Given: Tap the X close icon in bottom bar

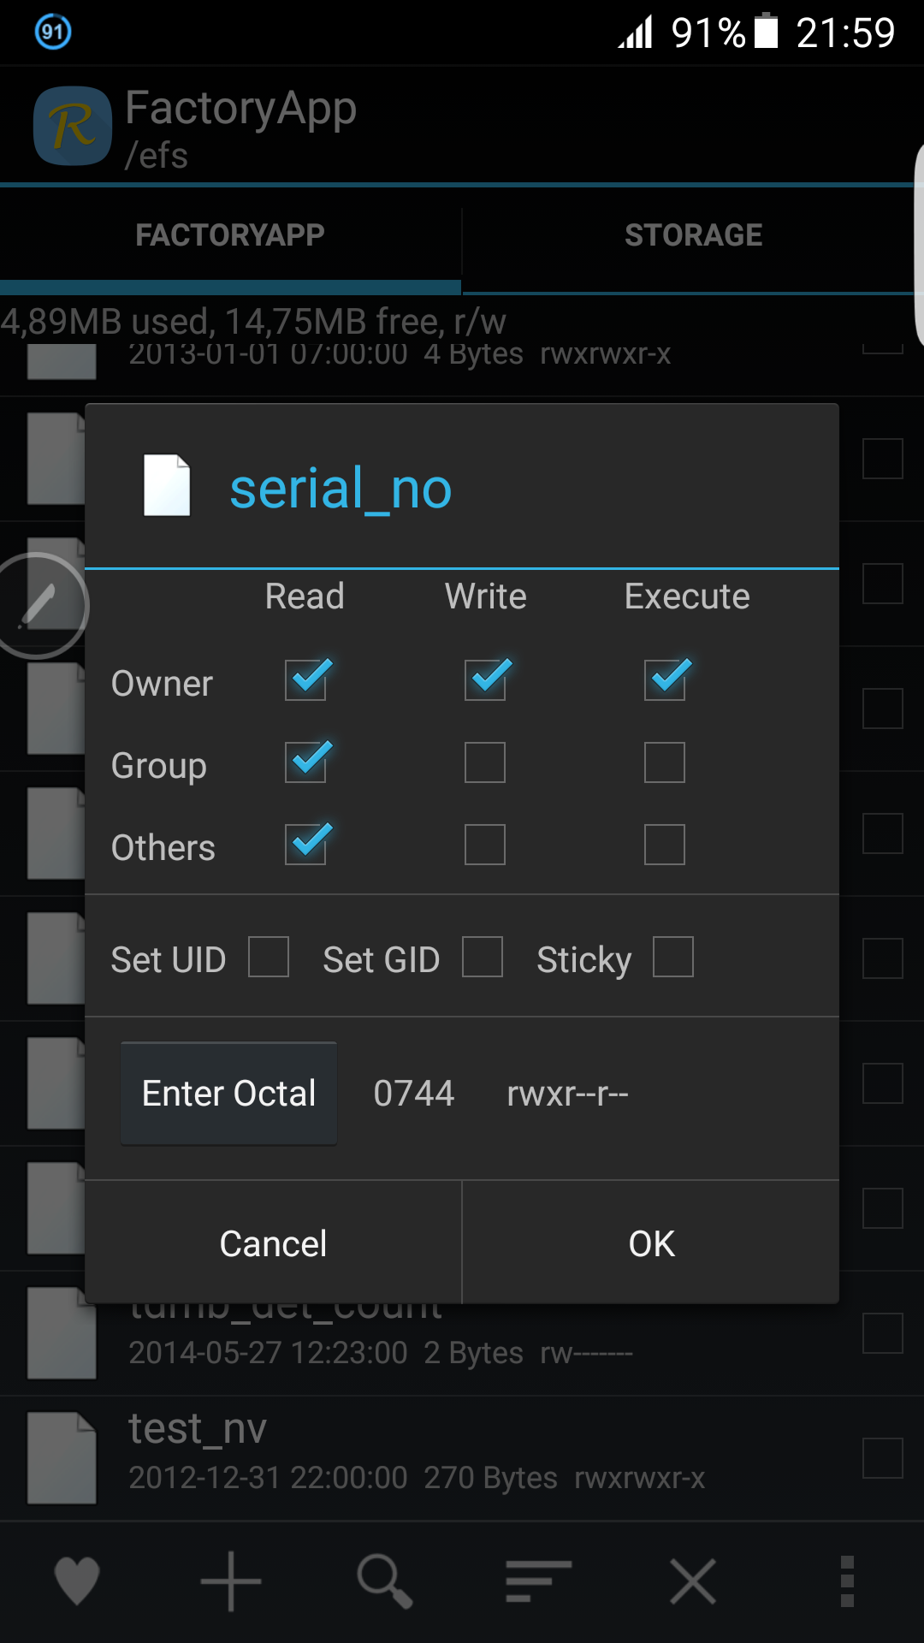Looking at the screenshot, I should [693, 1581].
